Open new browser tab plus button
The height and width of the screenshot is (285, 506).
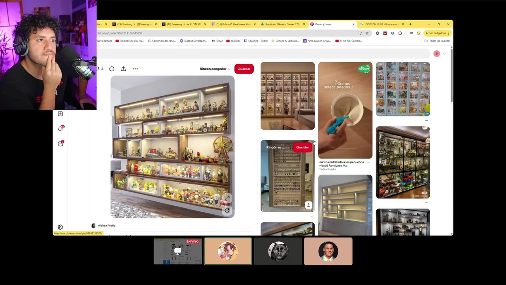tap(410, 24)
